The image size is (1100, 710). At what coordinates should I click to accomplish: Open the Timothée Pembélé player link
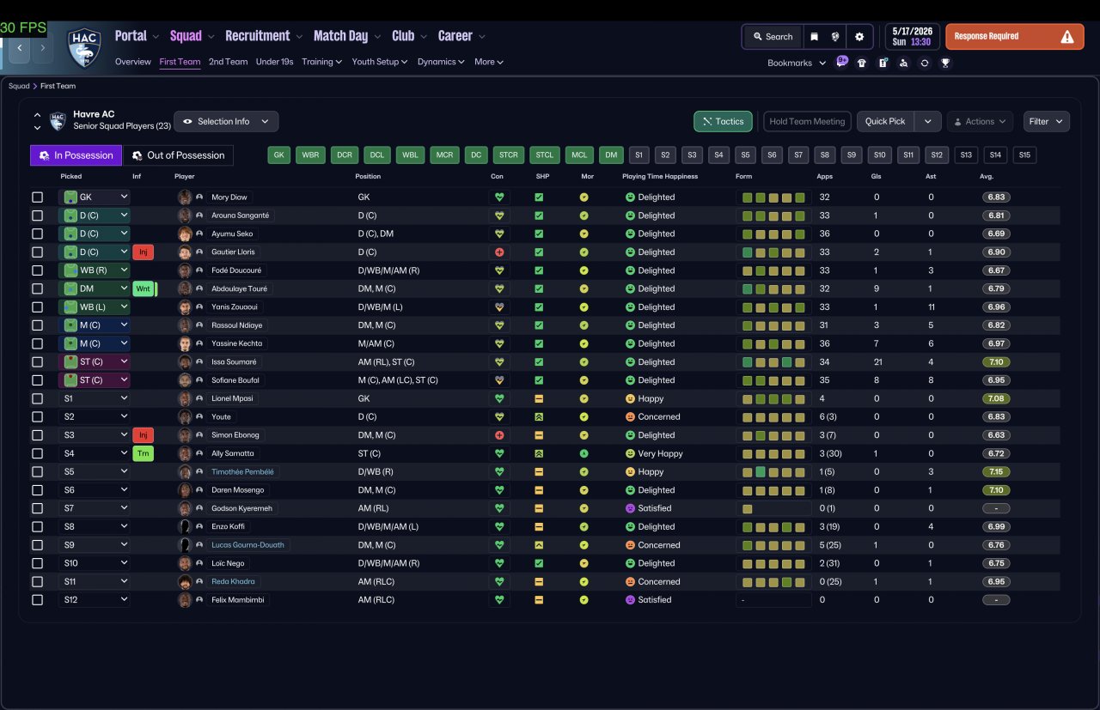coord(244,472)
